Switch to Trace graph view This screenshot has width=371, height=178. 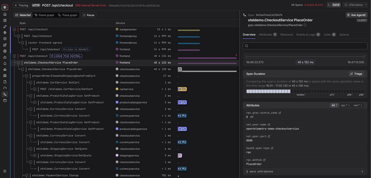(x=67, y=15)
